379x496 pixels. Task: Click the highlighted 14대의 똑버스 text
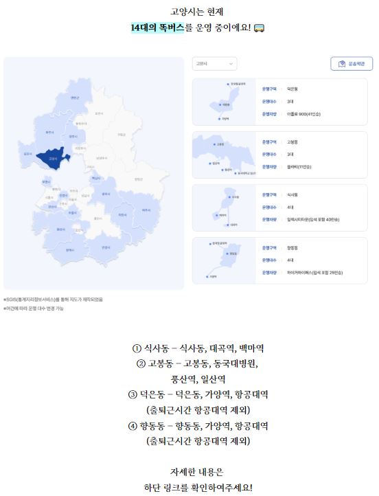[x=157, y=28]
